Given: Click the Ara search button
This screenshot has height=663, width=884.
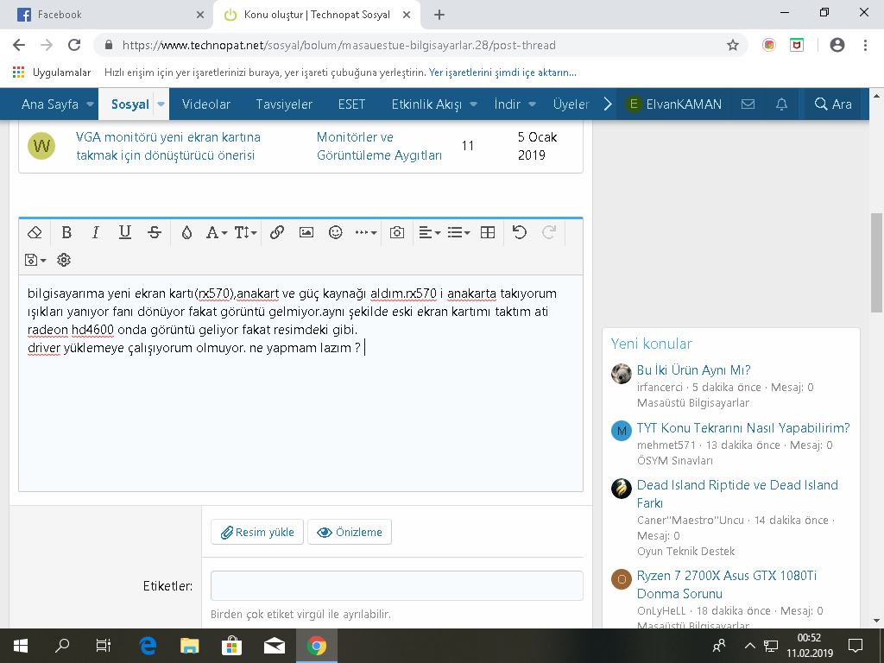Looking at the screenshot, I should coord(833,104).
